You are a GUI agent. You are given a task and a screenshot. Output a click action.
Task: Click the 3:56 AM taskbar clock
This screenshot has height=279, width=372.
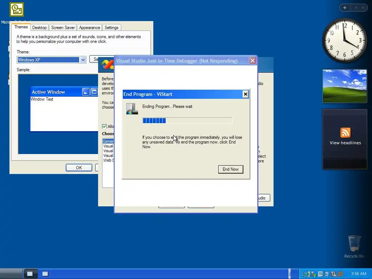tap(359, 274)
